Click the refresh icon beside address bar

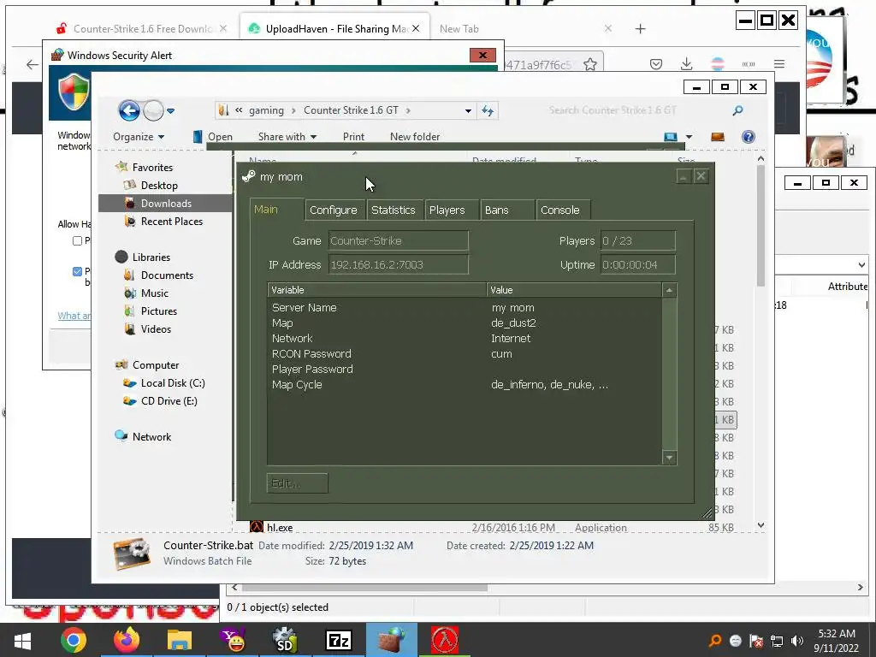click(487, 110)
